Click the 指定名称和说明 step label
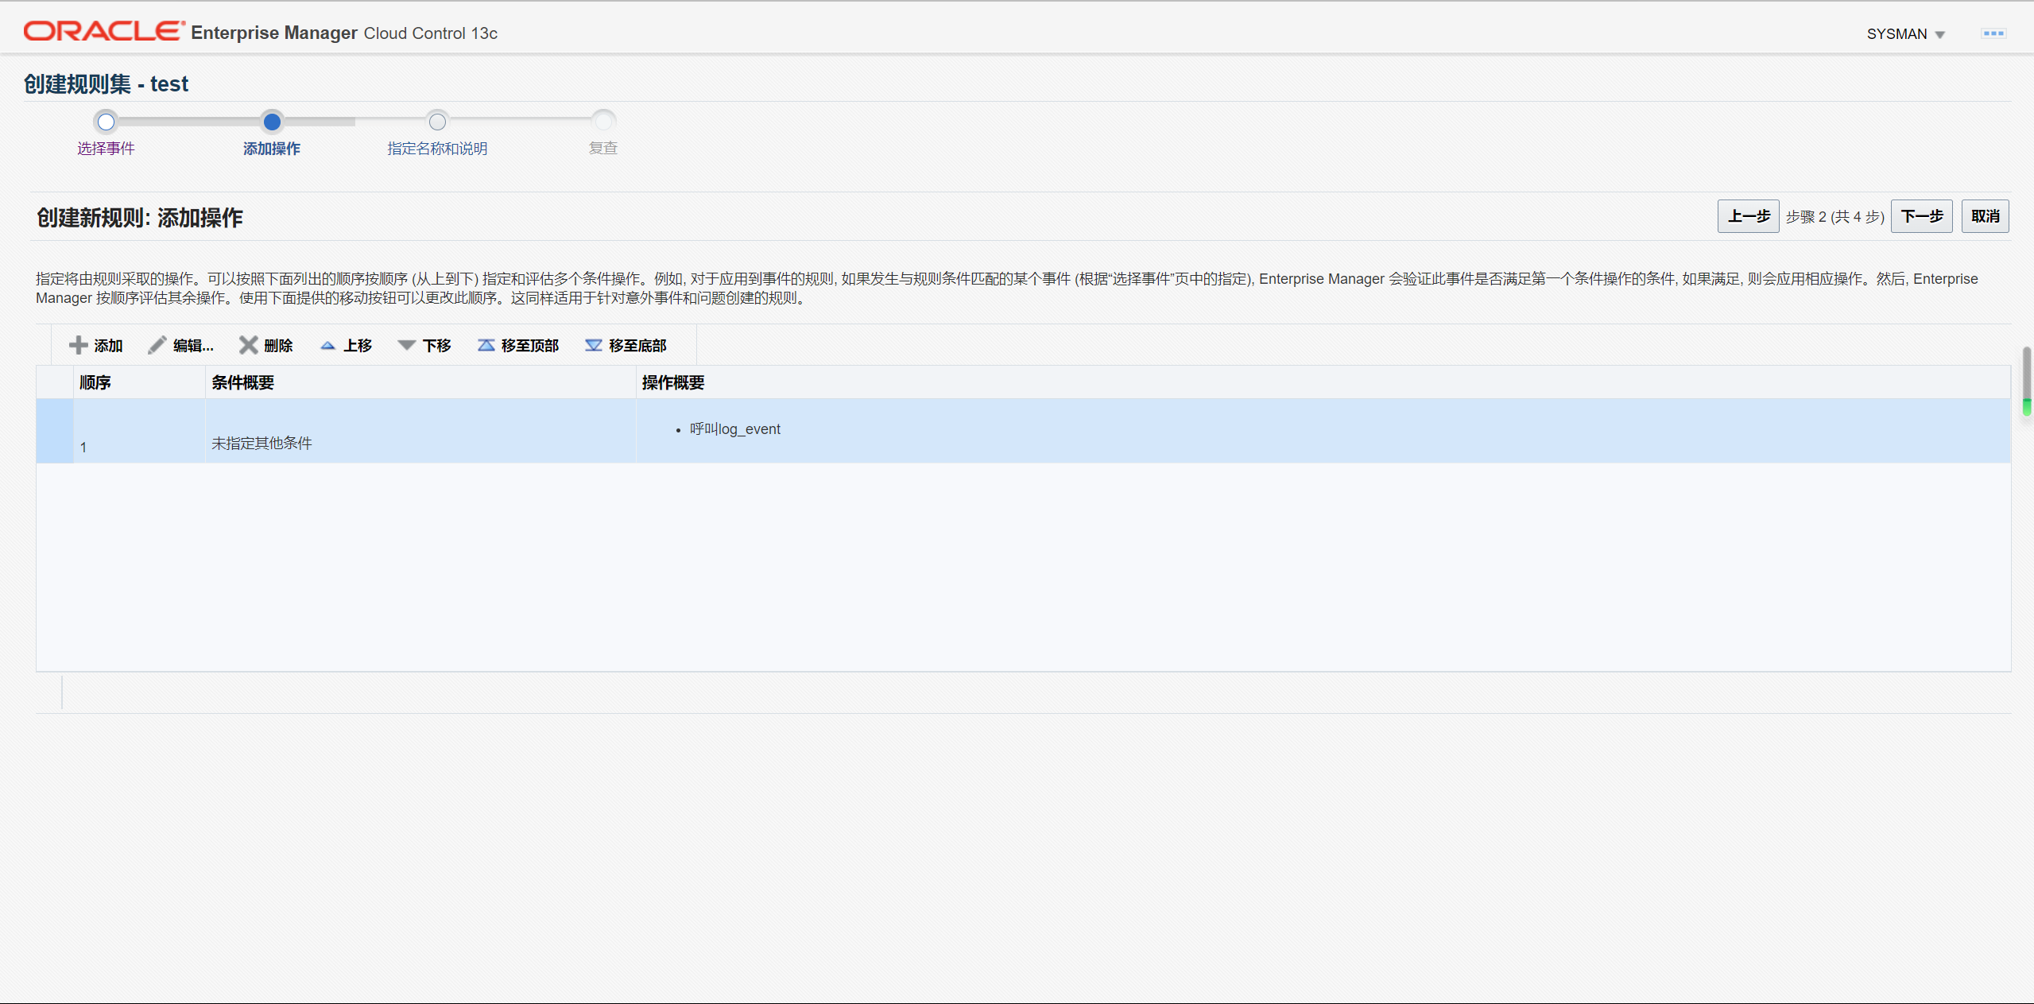This screenshot has height=1004, width=2034. pos(437,149)
